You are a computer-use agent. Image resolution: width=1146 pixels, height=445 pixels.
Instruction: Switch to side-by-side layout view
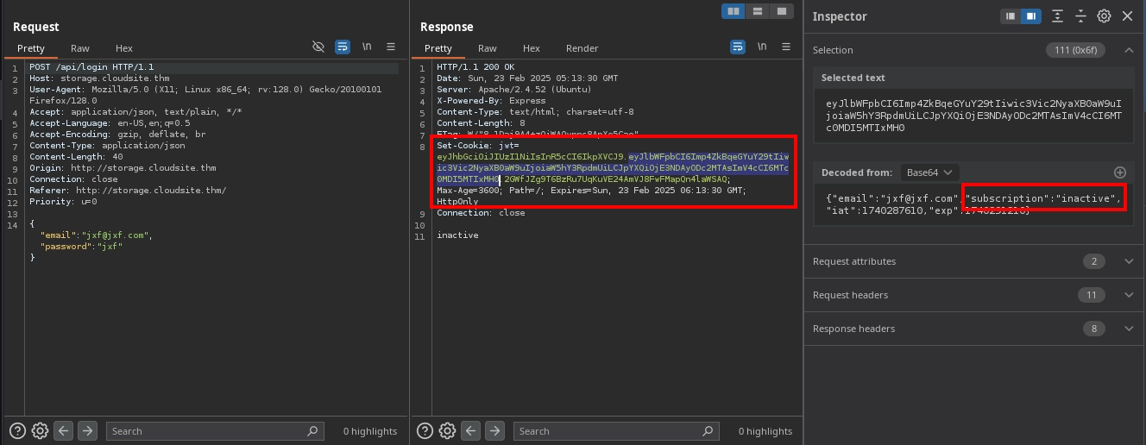point(734,11)
